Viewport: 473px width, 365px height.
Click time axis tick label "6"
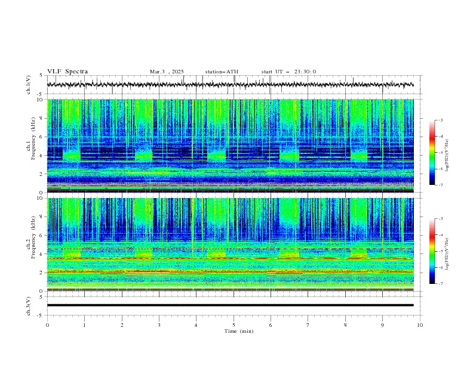tap(271, 325)
